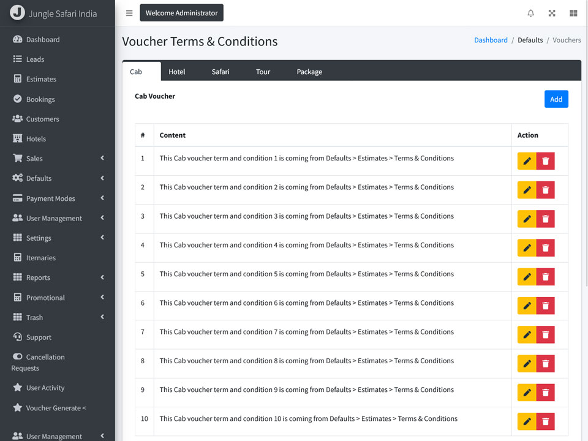Delete Cab voucher term row 4
Image resolution: width=588 pixels, height=441 pixels.
tap(545, 247)
